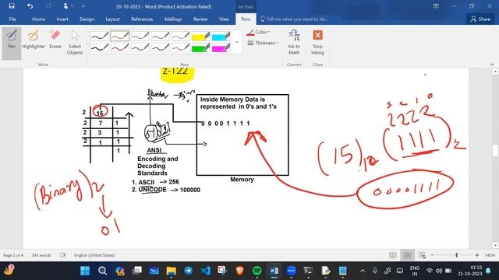Image resolution: width=499 pixels, height=280 pixels.
Task: Expand the Pens gallery more arrow
Action: 237,42
